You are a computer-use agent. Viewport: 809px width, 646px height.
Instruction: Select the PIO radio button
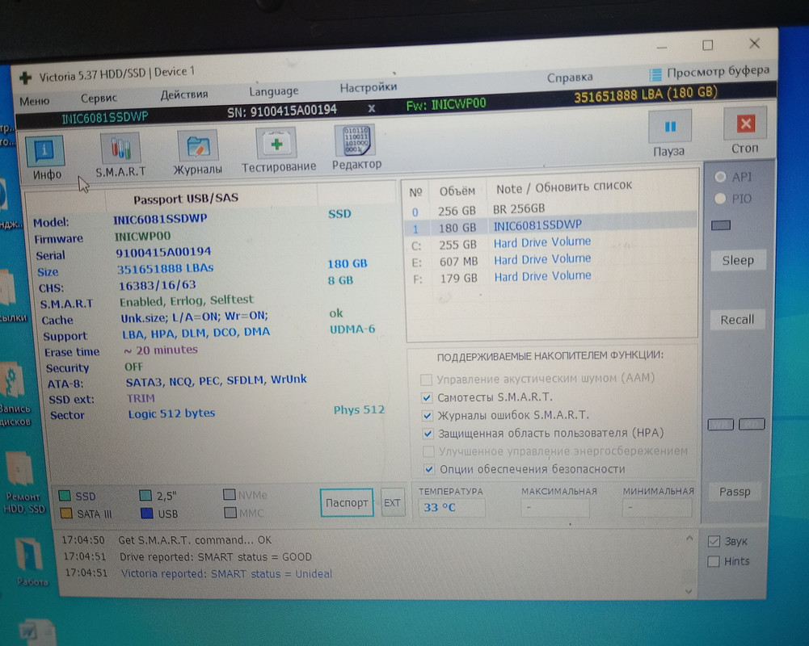(x=720, y=199)
